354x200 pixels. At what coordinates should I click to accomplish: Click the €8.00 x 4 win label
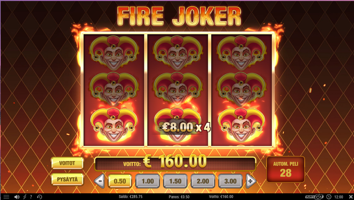click(186, 127)
